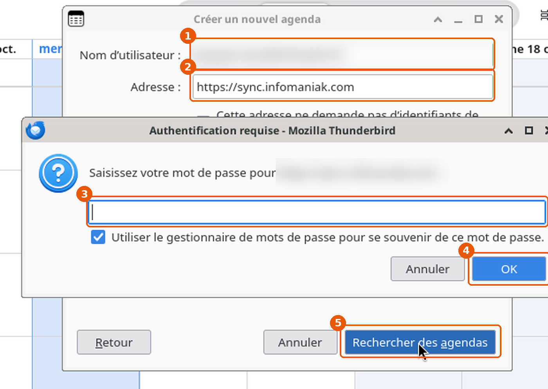Click Annuler in the authentication dialog
The height and width of the screenshot is (389, 548).
click(427, 269)
